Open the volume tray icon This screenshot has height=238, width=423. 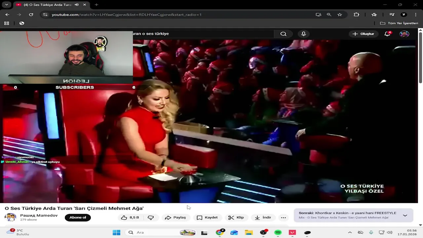[x=390, y=232]
